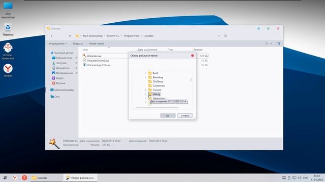Expand the Boot folder node
325x182 pixels.
pyautogui.click(x=146, y=73)
